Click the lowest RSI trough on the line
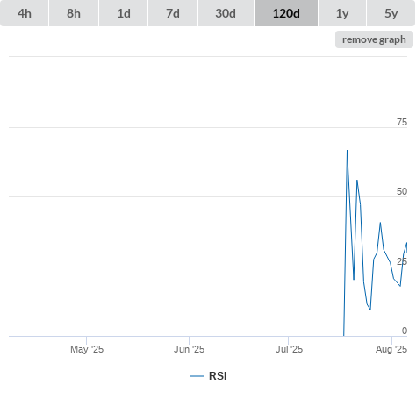 pos(370,309)
